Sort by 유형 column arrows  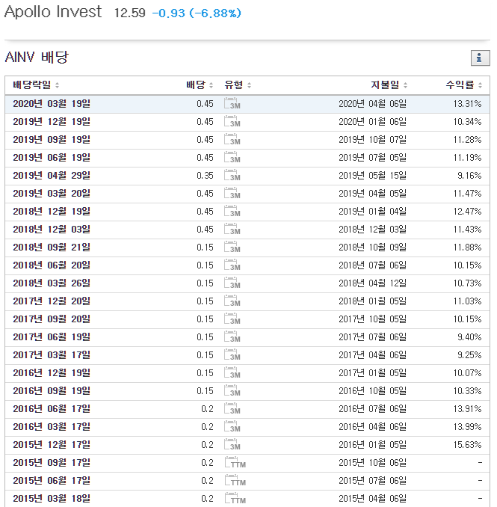click(249, 85)
